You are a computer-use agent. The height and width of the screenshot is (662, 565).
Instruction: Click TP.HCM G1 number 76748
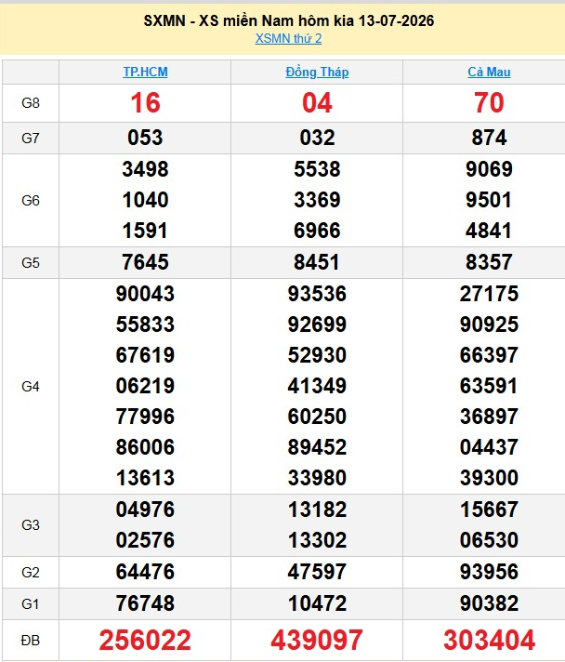[x=145, y=603]
